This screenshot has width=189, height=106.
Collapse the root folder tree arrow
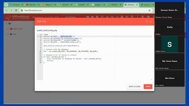6,24
